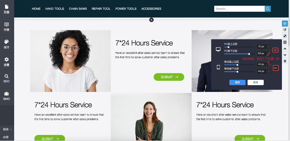Viewport: 290px width, 141px height.
Task: Click the edit pencil icon in section toolbar
Action: (285, 30)
